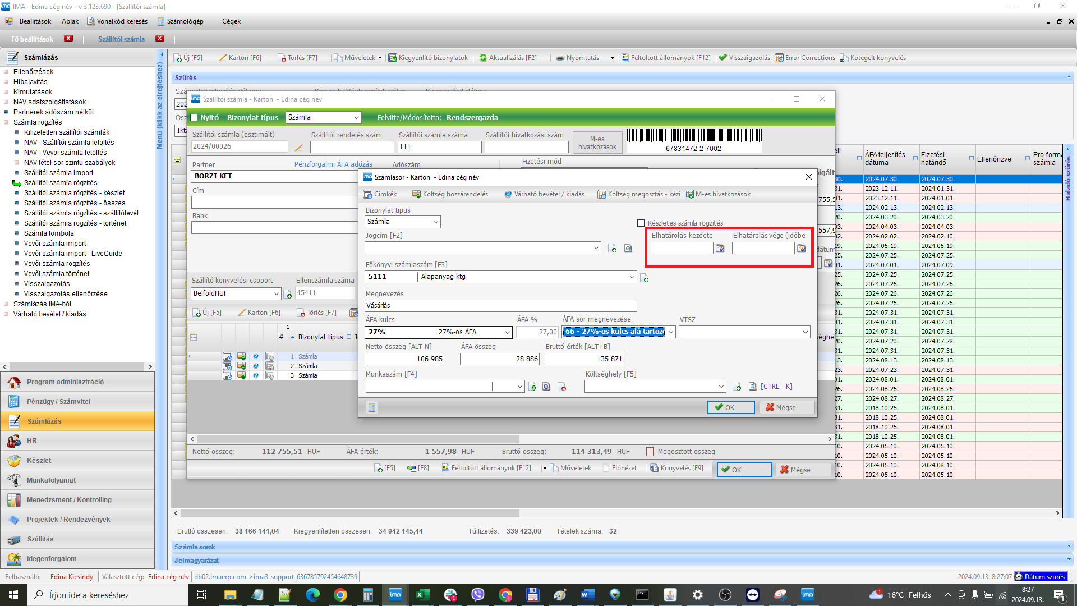
Task: Open ÁFA kulcs 27% dropdown
Action: pyautogui.click(x=507, y=332)
